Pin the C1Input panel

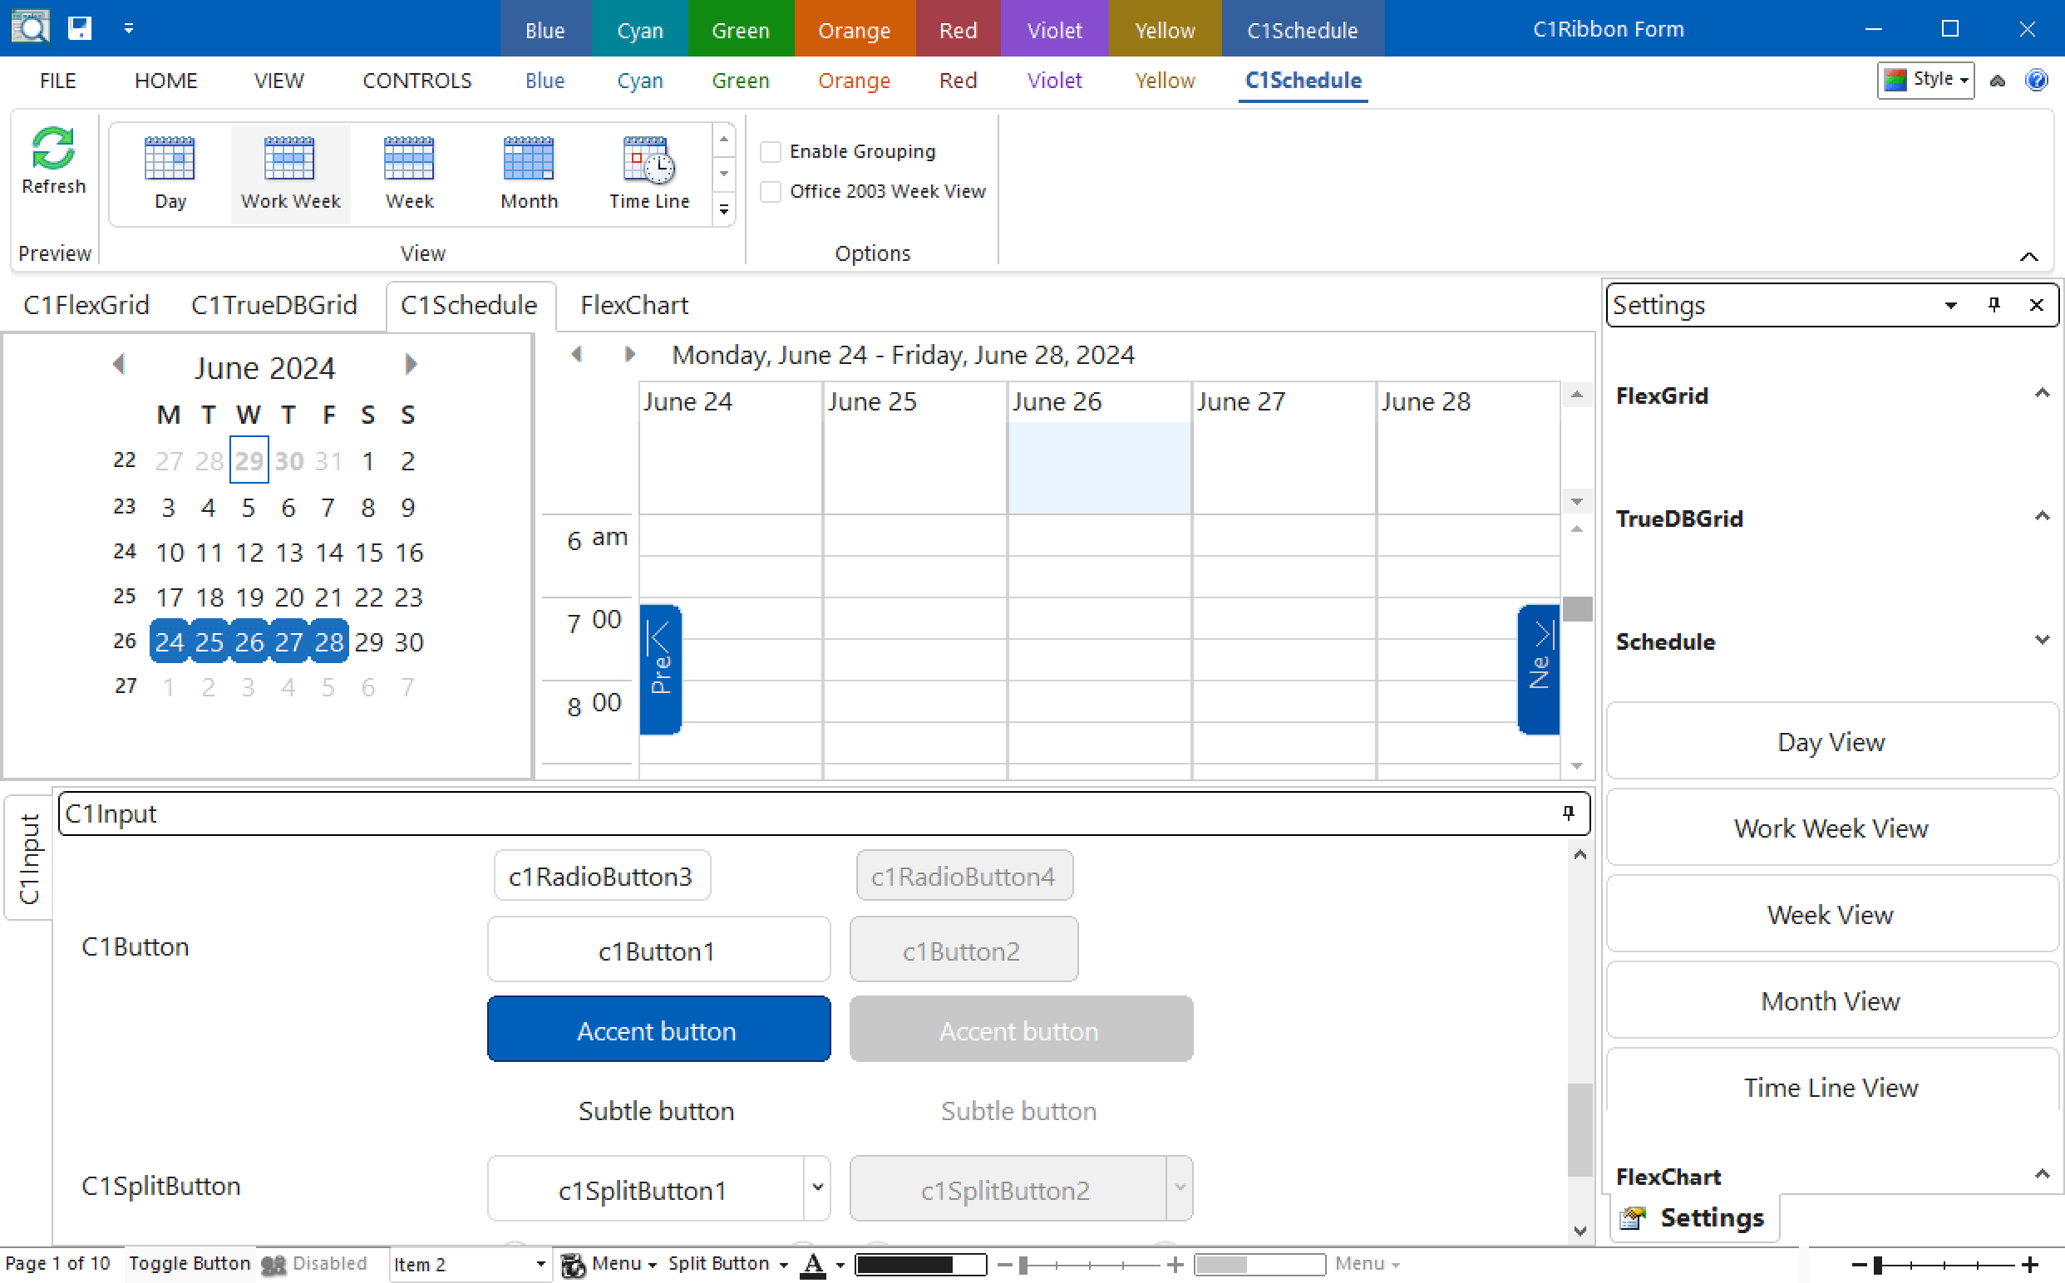(1568, 813)
